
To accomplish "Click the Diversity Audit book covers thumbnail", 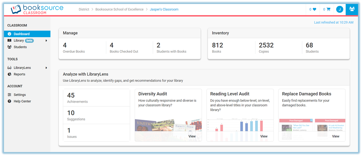I will [168, 126].
